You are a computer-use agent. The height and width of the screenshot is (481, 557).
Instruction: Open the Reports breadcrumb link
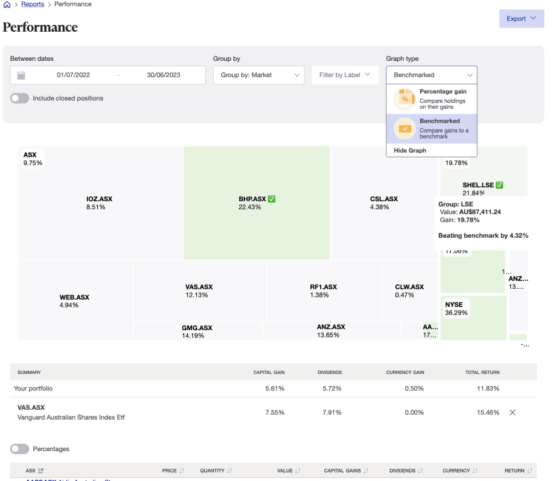32,4
